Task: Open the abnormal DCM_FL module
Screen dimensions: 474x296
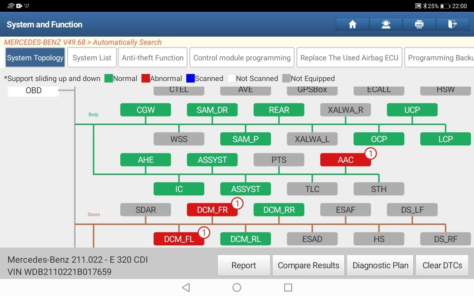Action: click(x=179, y=239)
